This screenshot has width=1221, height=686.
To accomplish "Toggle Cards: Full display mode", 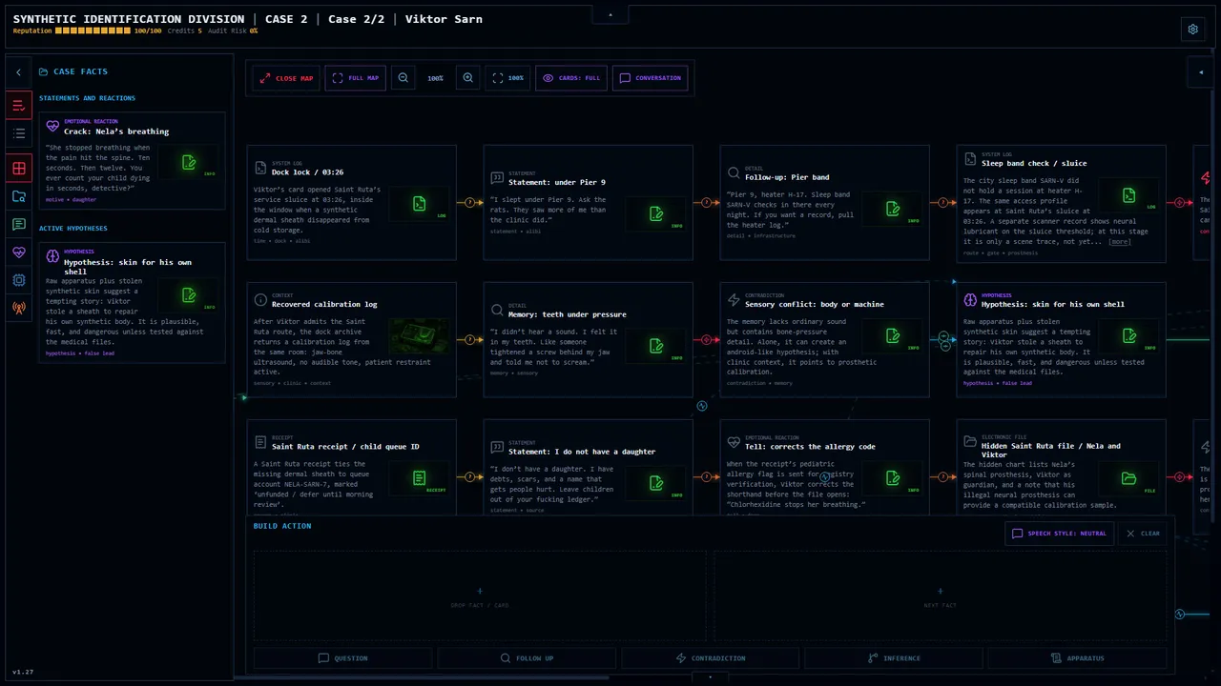I will pos(571,78).
